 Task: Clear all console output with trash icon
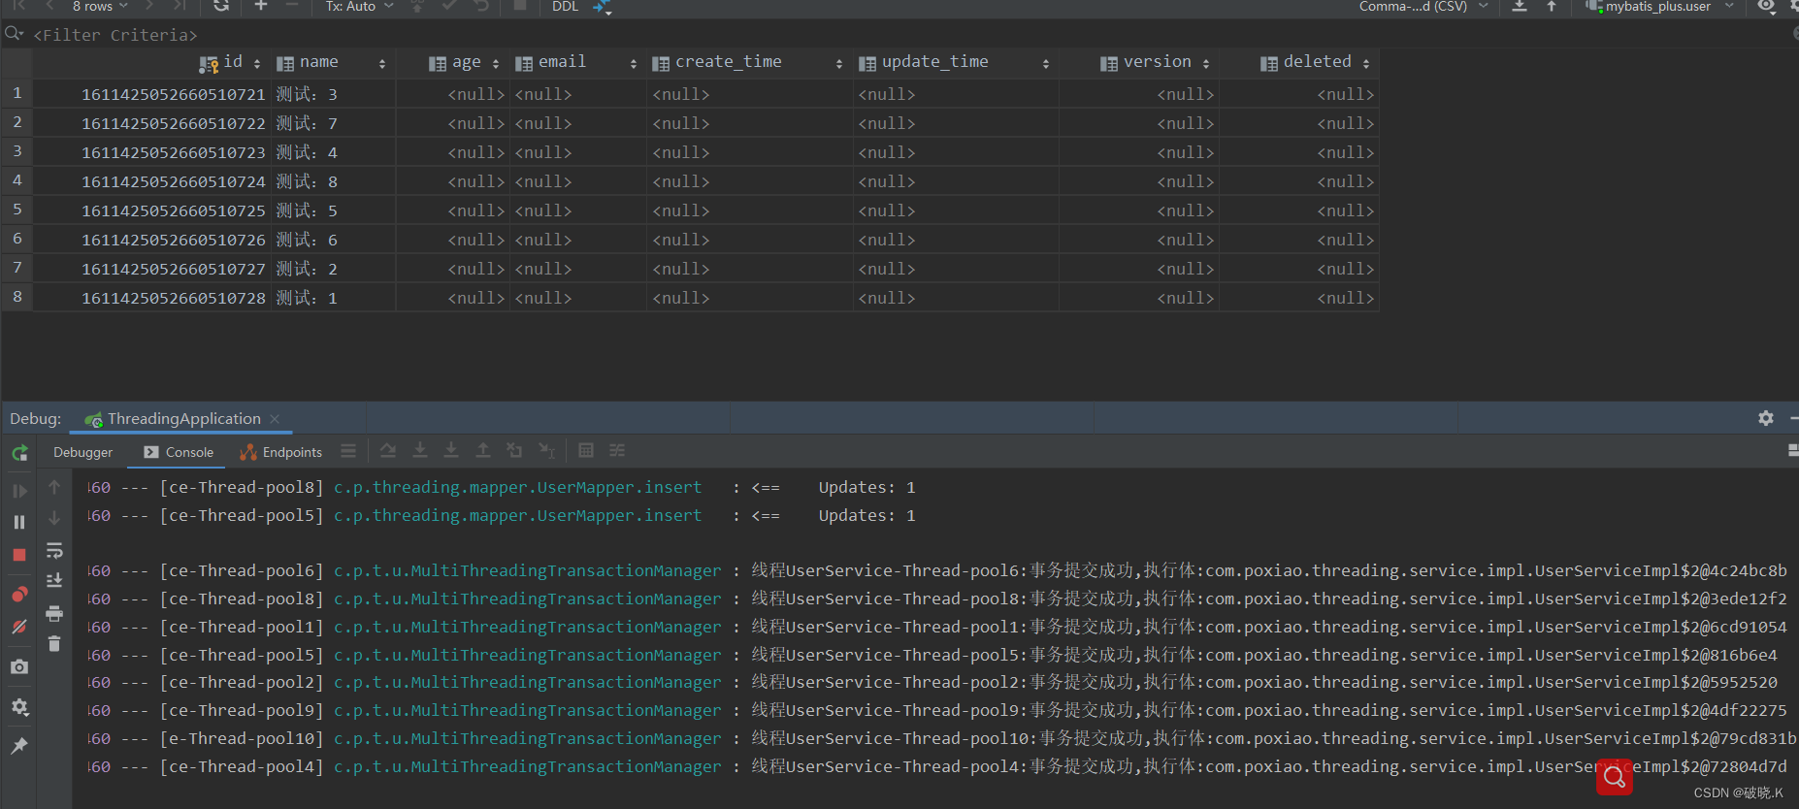pos(54,644)
